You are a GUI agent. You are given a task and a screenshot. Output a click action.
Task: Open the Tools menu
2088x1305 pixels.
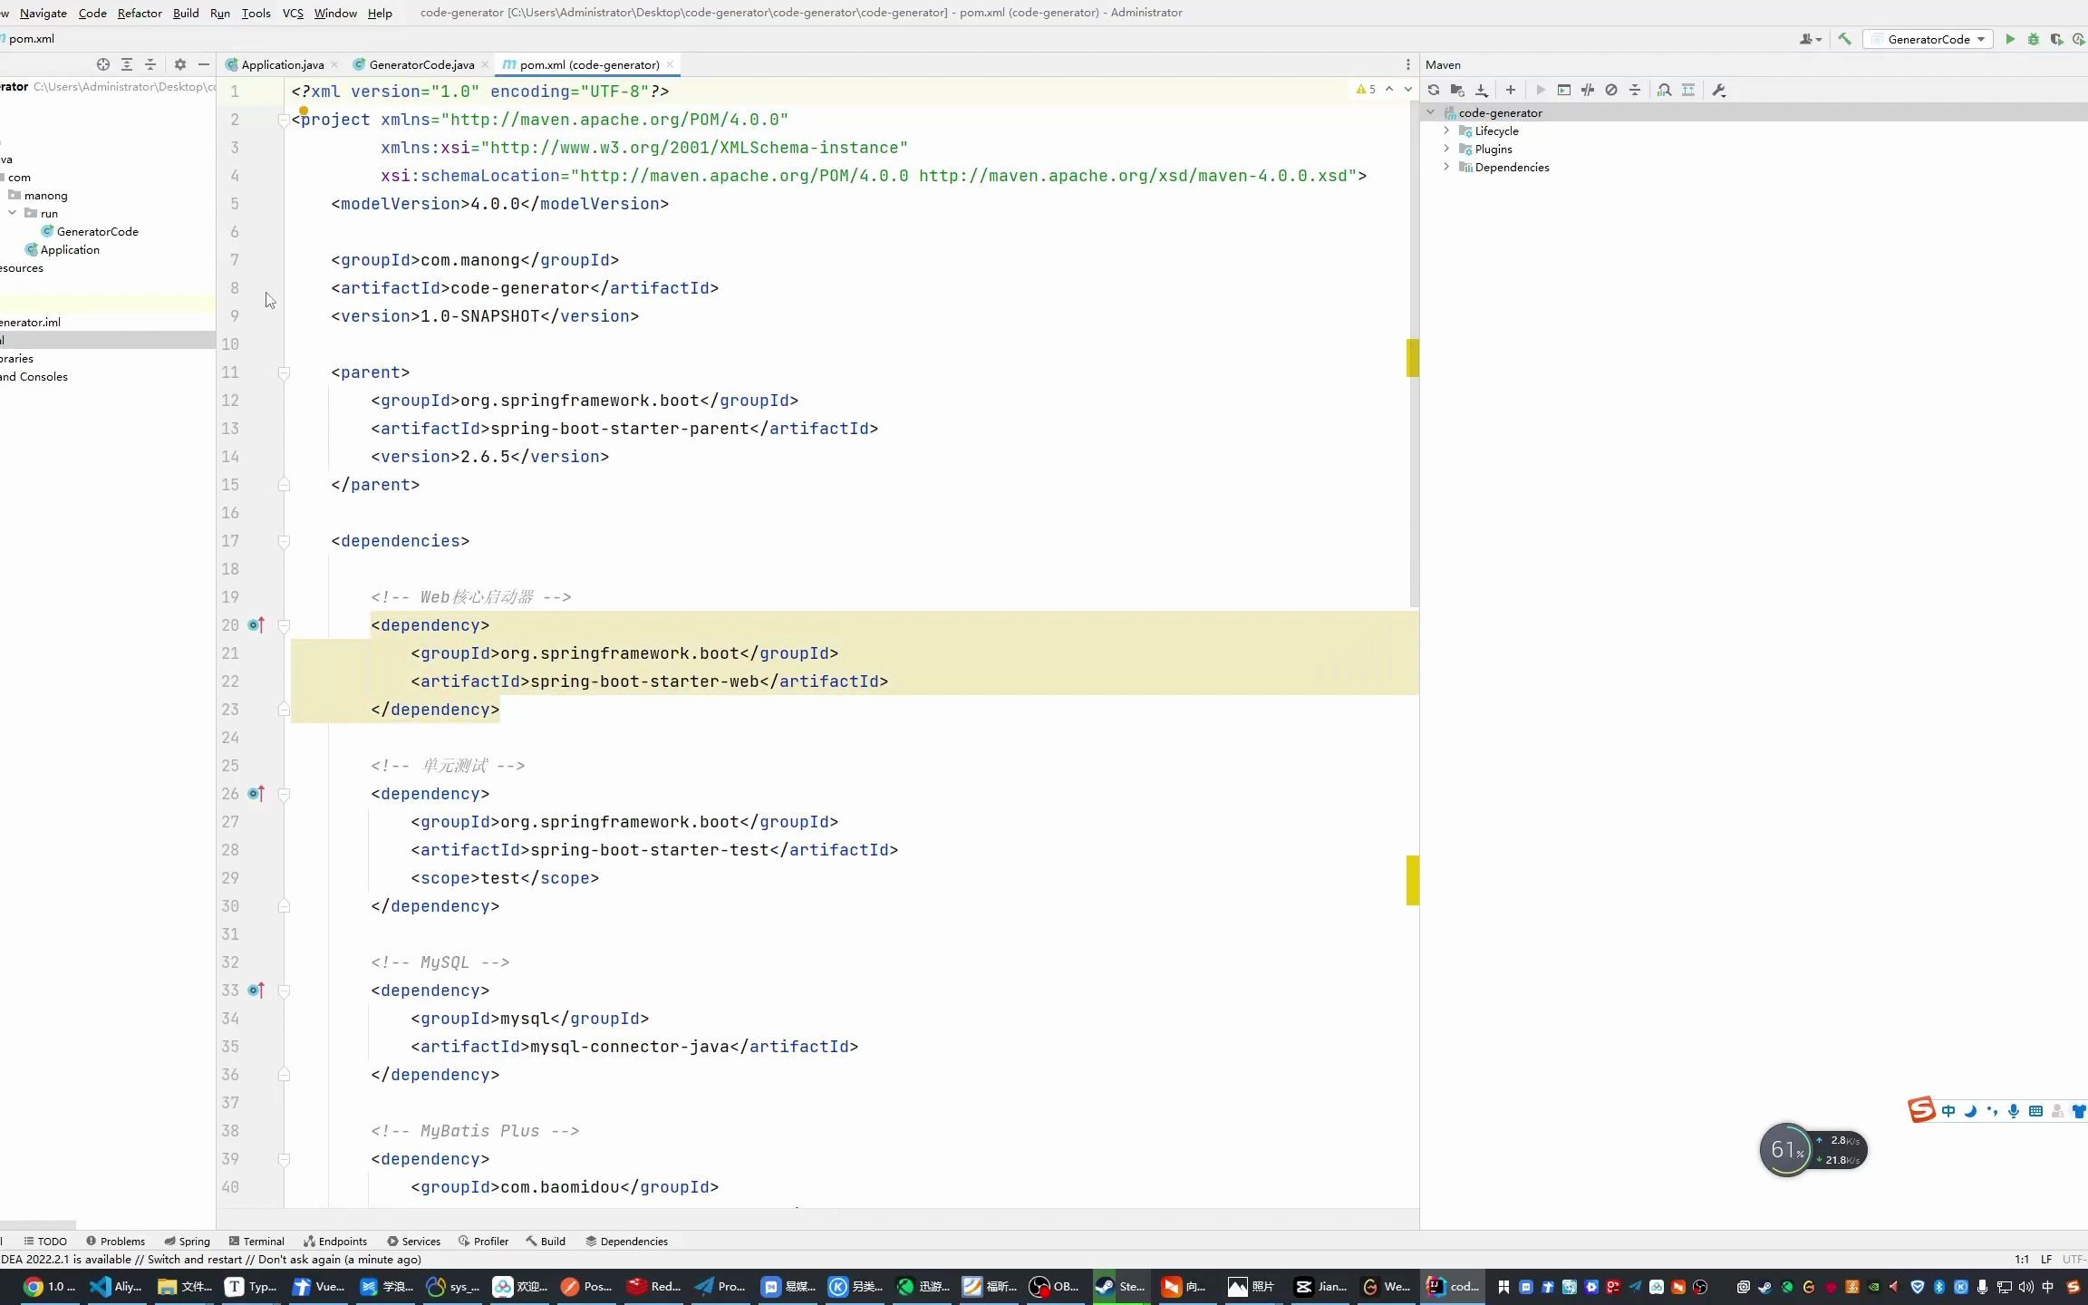[x=256, y=13]
